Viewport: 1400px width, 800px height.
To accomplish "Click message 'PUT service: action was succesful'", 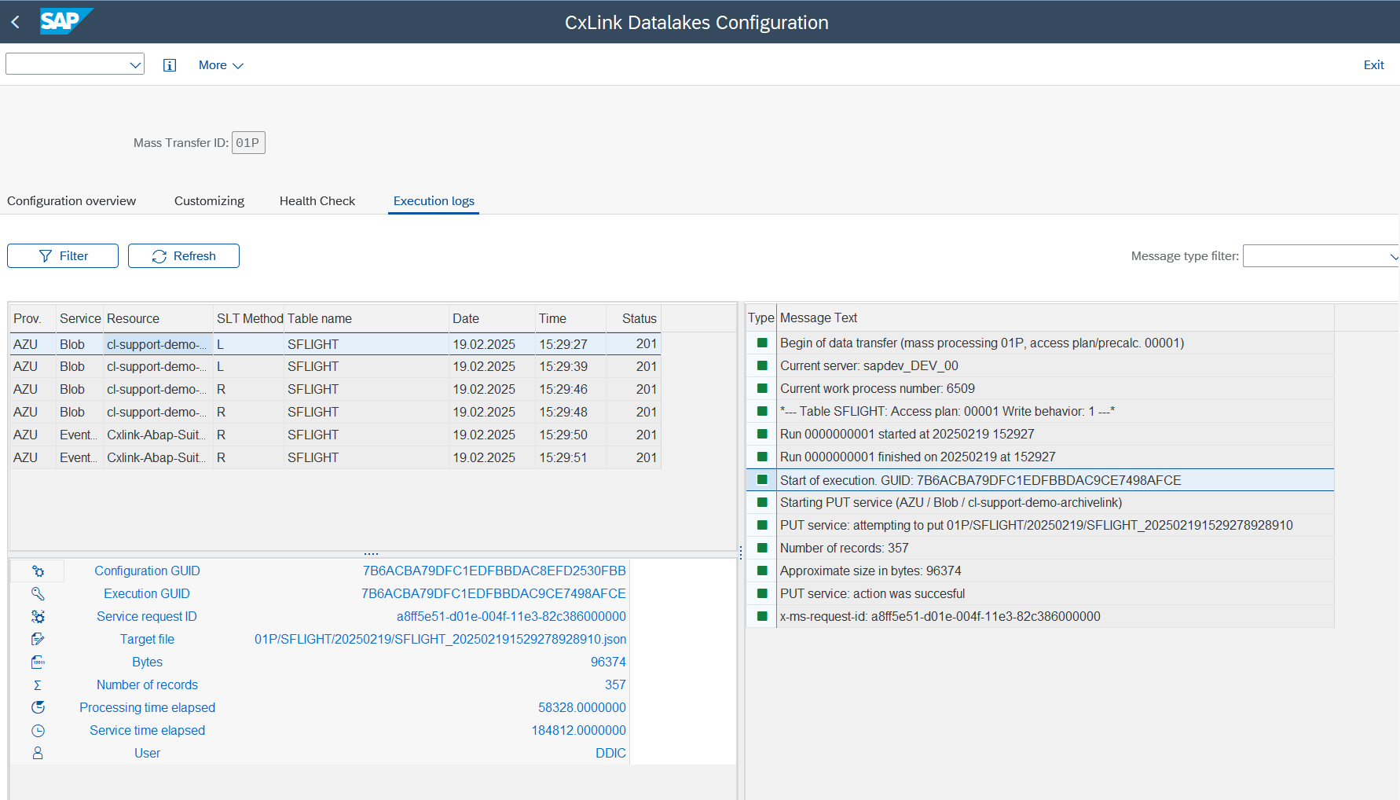I will (872, 594).
